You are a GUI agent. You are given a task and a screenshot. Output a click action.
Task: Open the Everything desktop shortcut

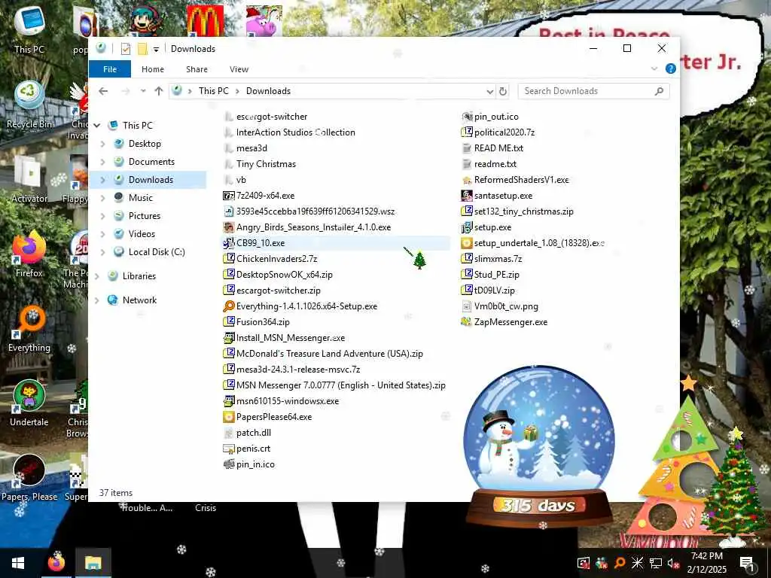29,330
